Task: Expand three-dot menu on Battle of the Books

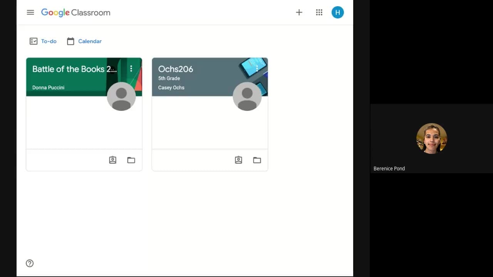Action: [131, 68]
